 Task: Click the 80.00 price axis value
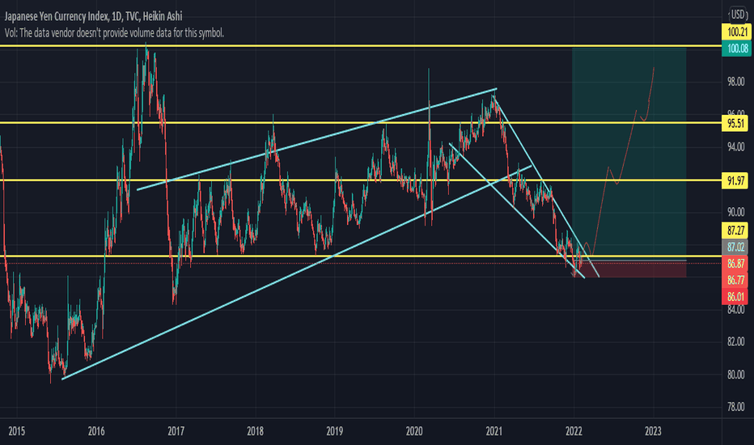(x=735, y=375)
